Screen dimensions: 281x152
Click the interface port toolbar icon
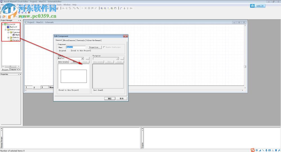point(128,8)
